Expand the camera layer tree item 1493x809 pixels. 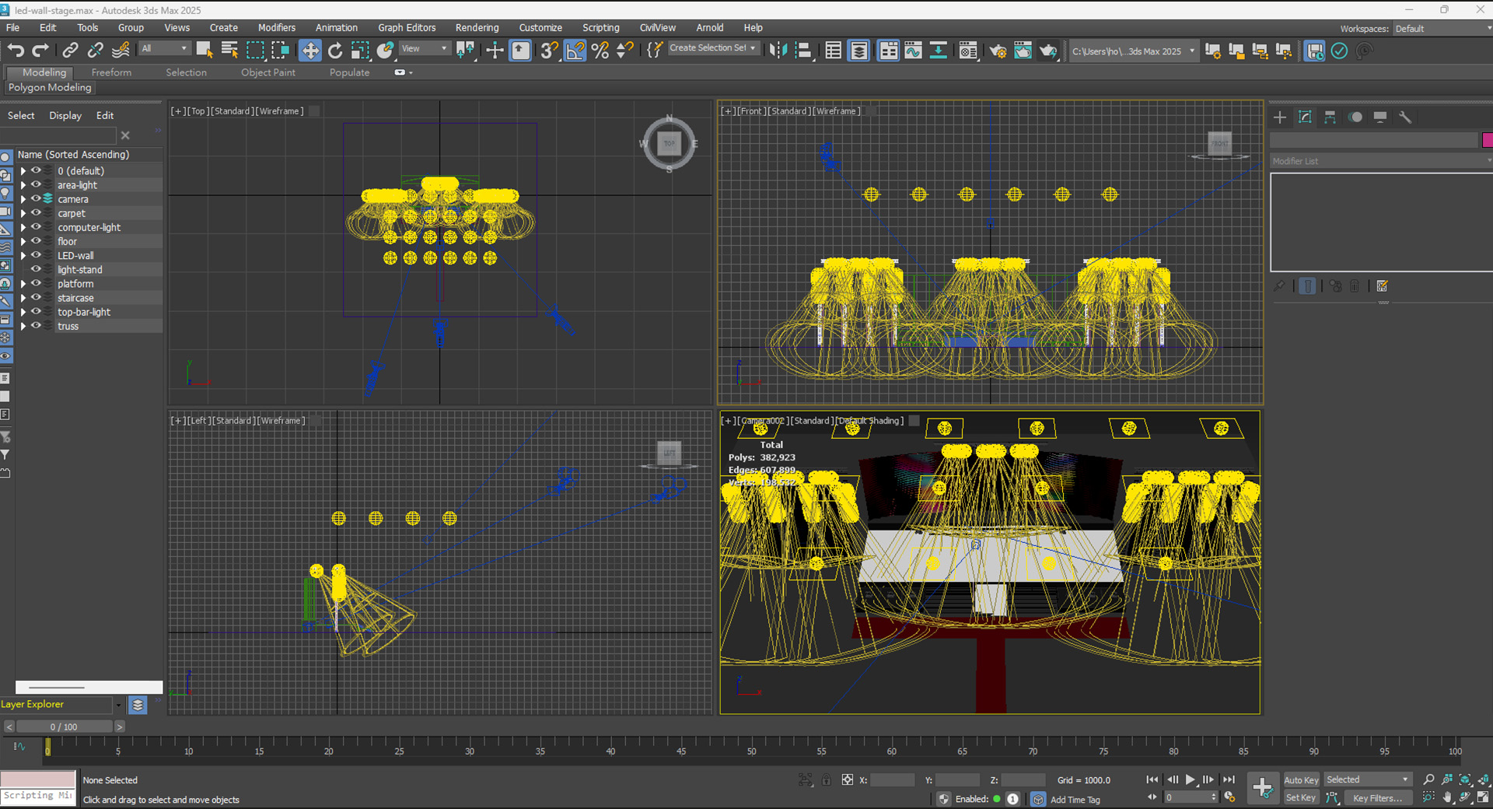[x=23, y=199]
